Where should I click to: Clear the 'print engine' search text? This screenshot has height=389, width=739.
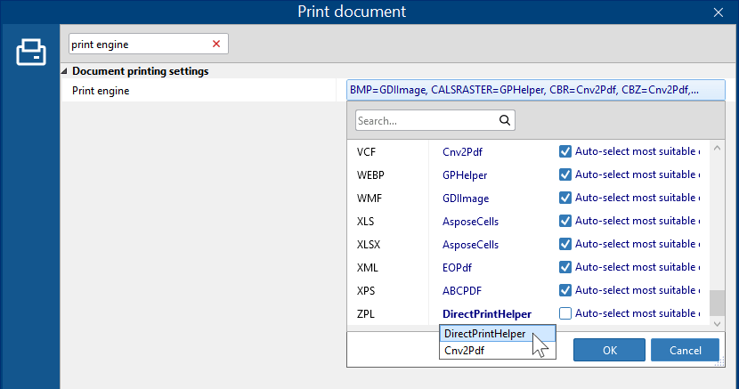(x=216, y=44)
